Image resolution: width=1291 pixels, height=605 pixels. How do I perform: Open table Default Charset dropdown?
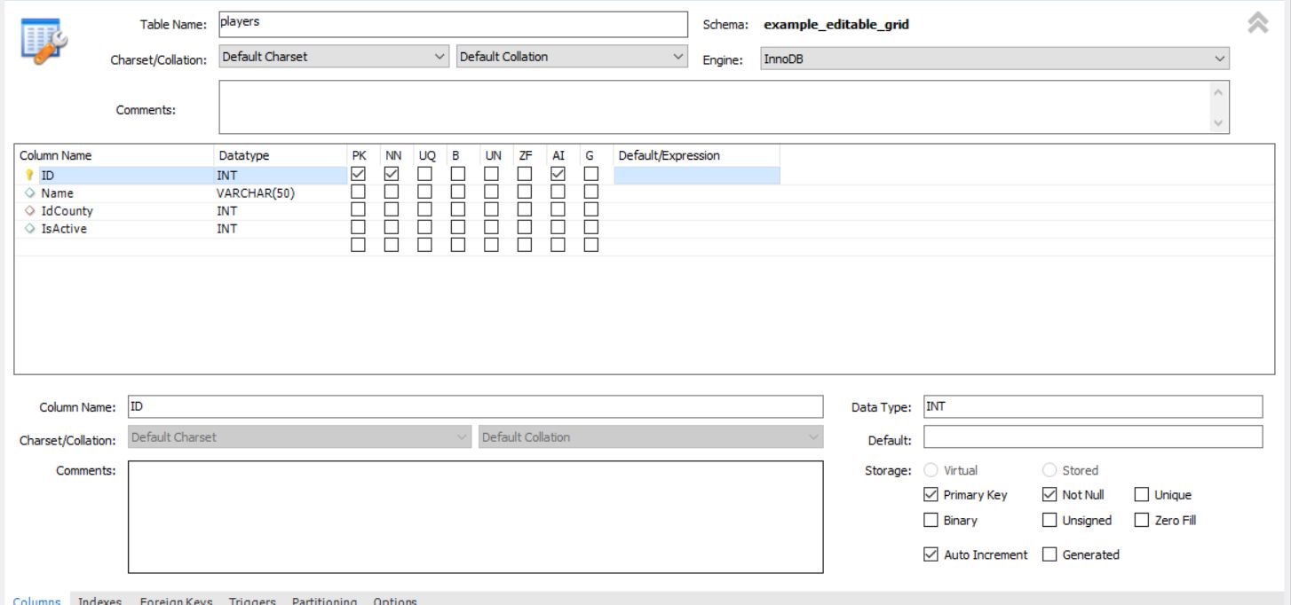(334, 57)
